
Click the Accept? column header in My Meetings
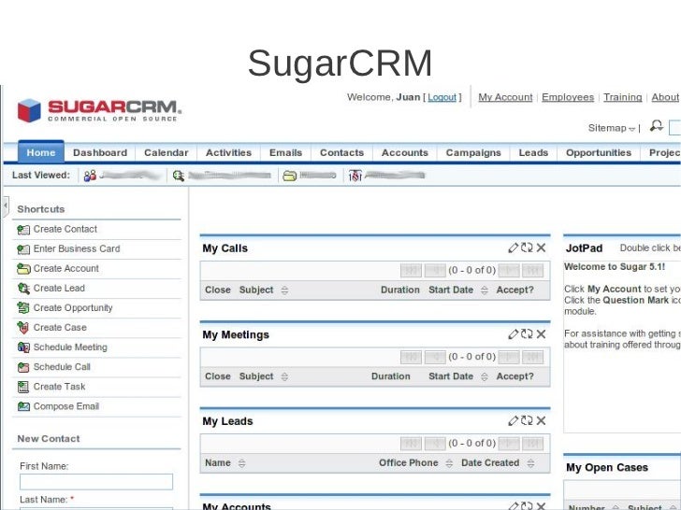pos(514,376)
